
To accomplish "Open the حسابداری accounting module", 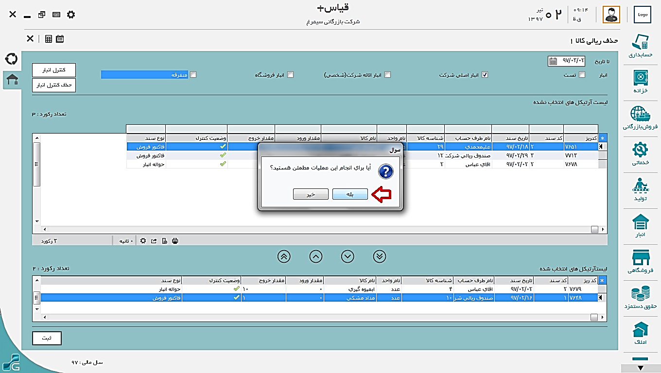I will 640,46.
